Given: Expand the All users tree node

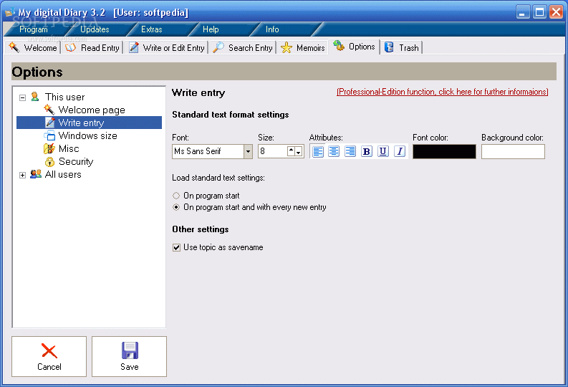Looking at the screenshot, I should tap(22, 176).
